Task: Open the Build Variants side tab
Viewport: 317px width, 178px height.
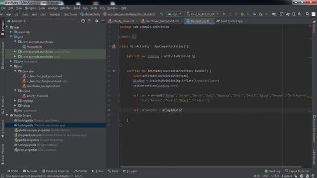Action: pyautogui.click(x=2, y=154)
